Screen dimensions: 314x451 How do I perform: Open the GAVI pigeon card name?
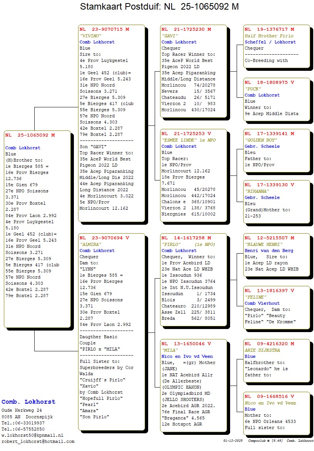[170, 36]
